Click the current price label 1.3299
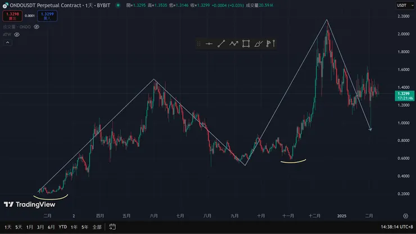416x234 pixels. [404, 96]
